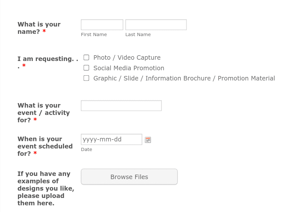Click the "When is your event scheduled for?" label
The height and width of the screenshot is (212, 298).
click(45, 146)
